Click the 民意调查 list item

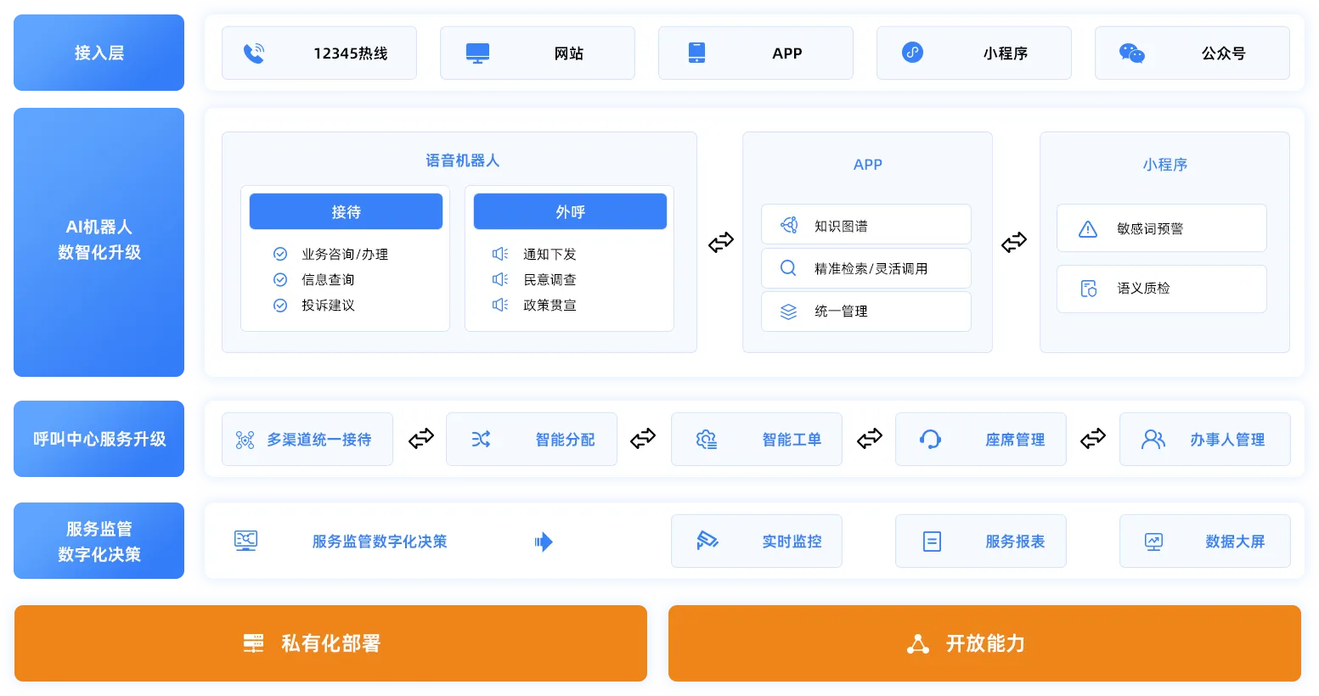[550, 279]
